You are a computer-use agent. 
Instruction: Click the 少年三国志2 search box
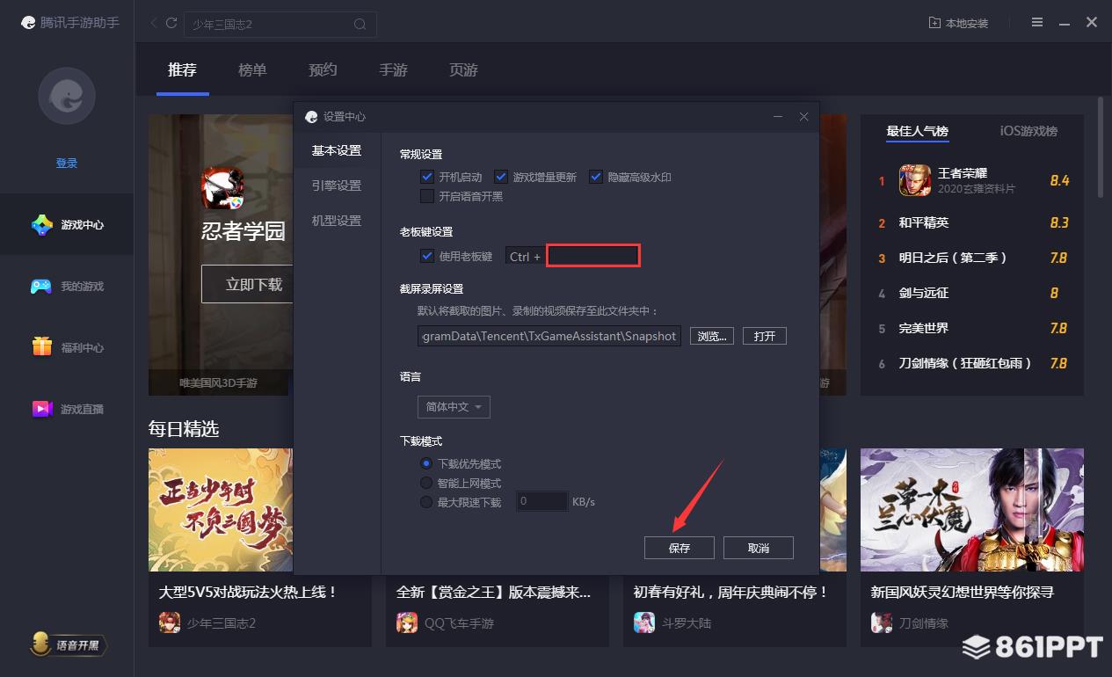(280, 25)
